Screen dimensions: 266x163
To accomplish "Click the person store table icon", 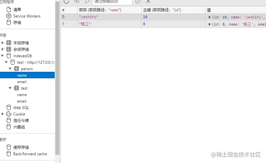I will (x=17, y=69).
